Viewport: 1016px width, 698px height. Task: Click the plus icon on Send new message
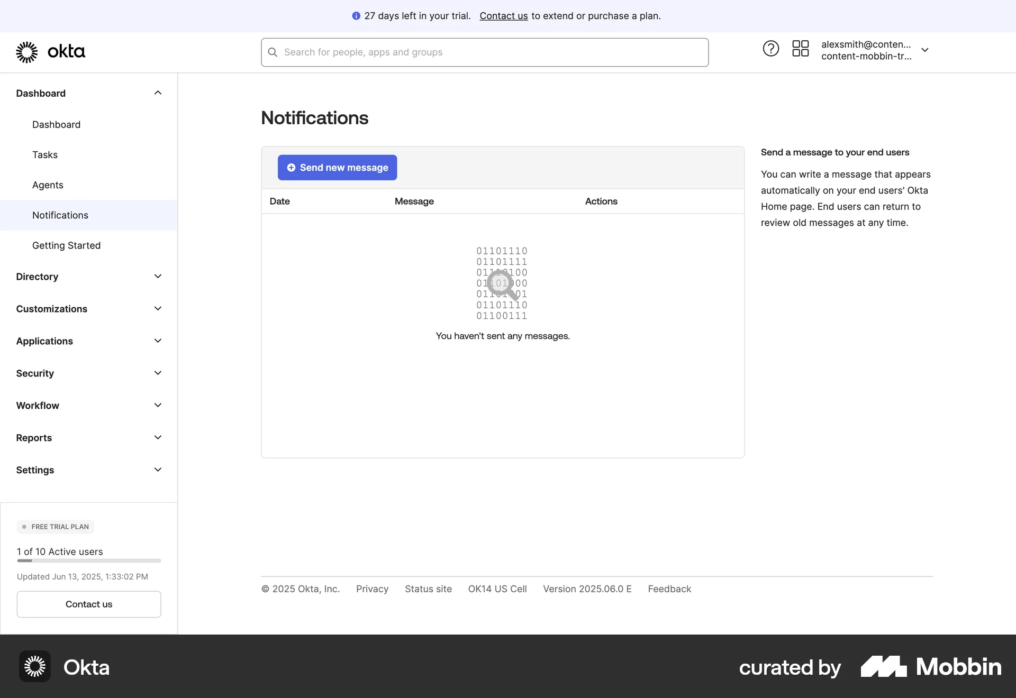click(292, 168)
